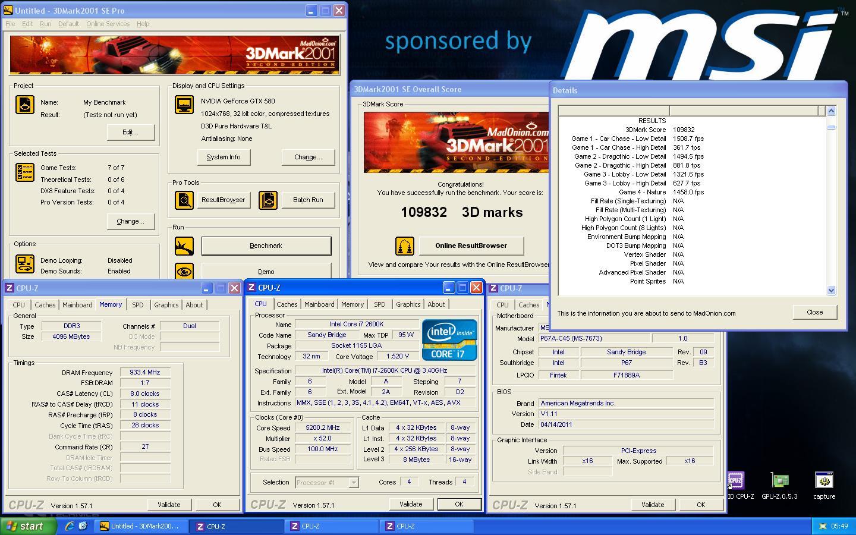Click the Demo eye icon
The width and height of the screenshot is (856, 535).
pos(184,271)
